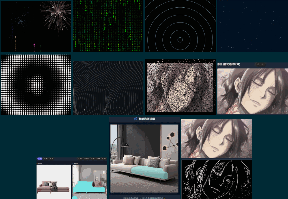Open the green Matrix code rain thumbnail

coord(108,26)
